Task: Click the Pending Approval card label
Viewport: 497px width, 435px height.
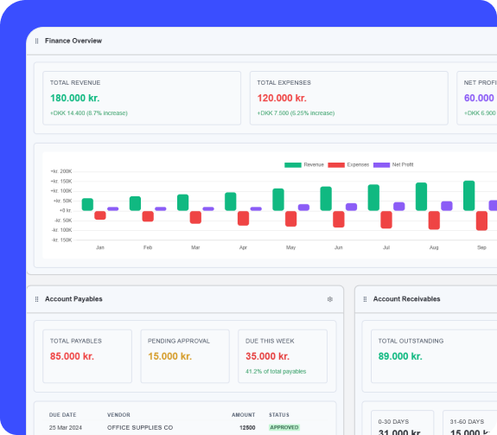Action: pos(179,341)
